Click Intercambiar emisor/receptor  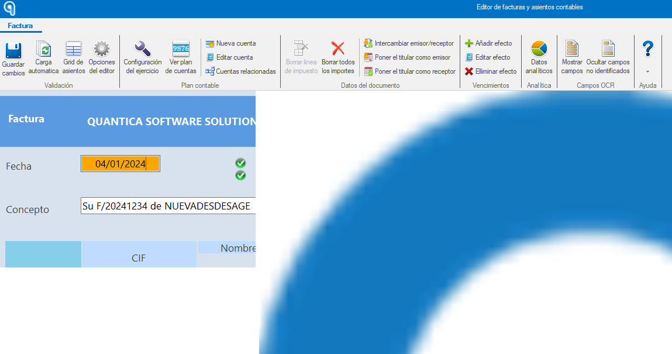(x=409, y=43)
